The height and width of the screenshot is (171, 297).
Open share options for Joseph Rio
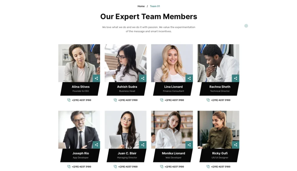pyautogui.click(x=96, y=145)
